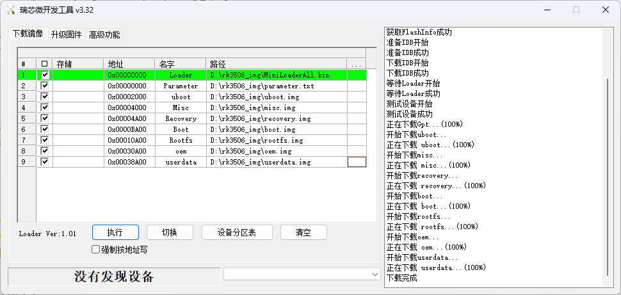Uncheck the Parameter row checkbox
This screenshot has height=295, width=621.
click(45, 86)
